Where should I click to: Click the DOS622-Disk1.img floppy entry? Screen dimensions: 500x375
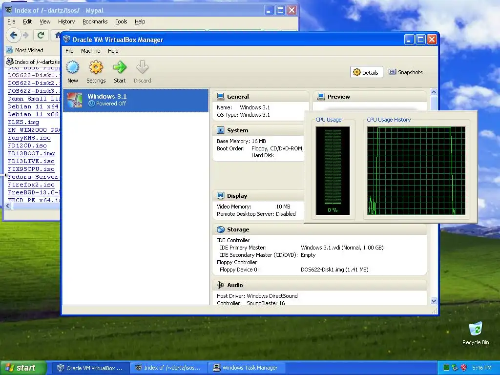[334, 270]
